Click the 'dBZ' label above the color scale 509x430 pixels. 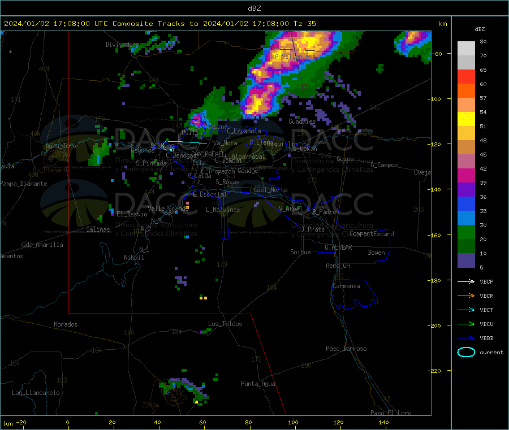click(x=480, y=29)
